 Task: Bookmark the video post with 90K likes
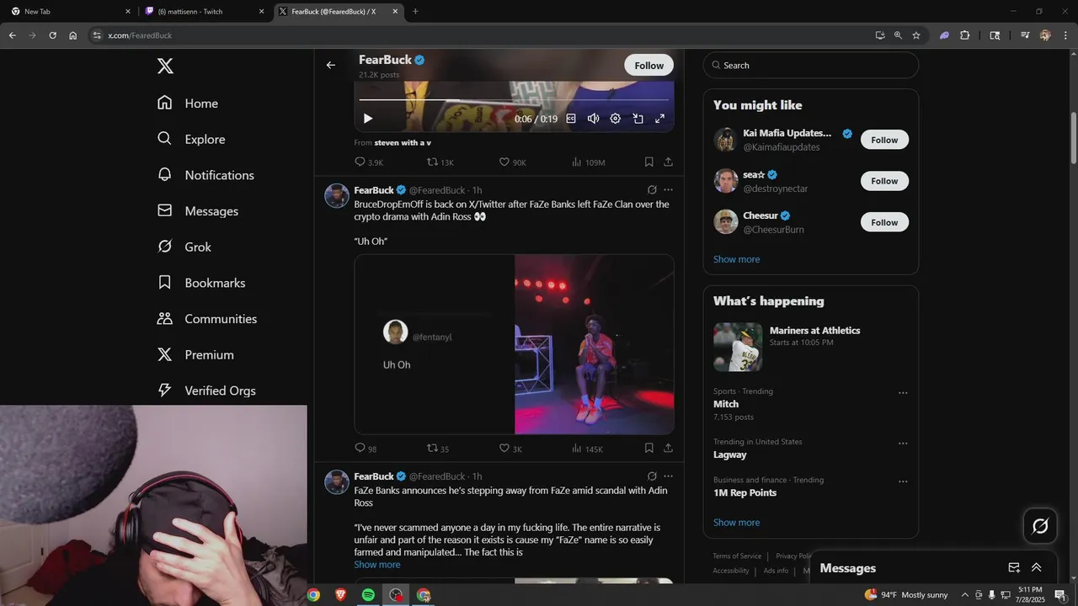pyautogui.click(x=648, y=162)
